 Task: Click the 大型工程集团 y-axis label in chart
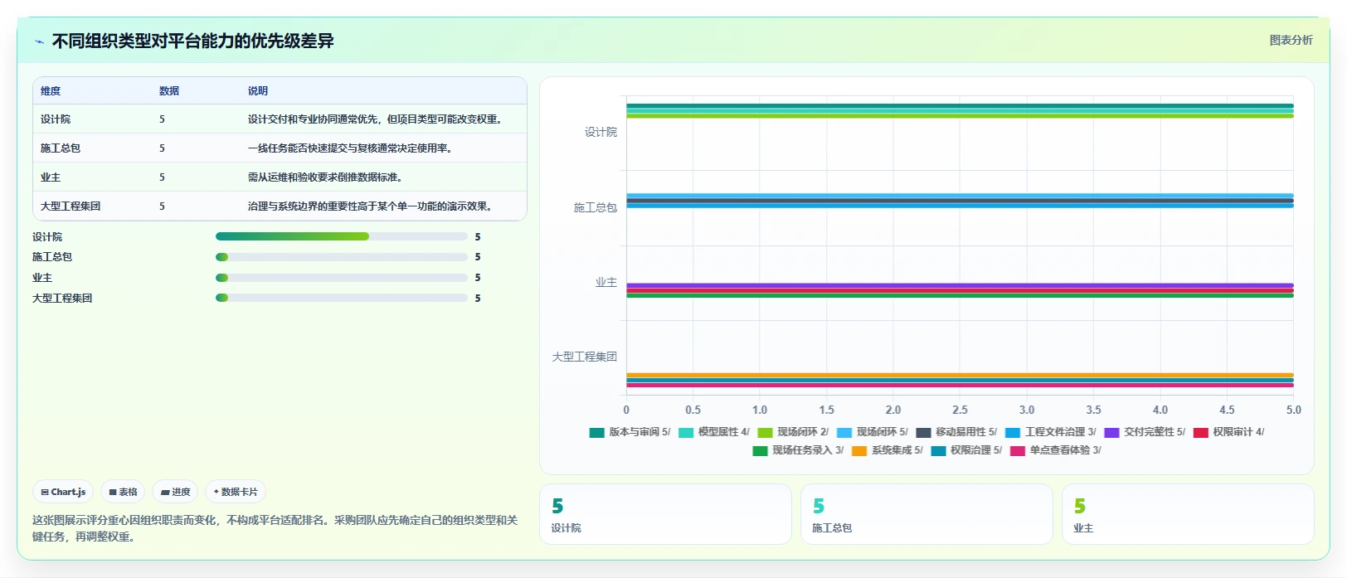point(585,357)
